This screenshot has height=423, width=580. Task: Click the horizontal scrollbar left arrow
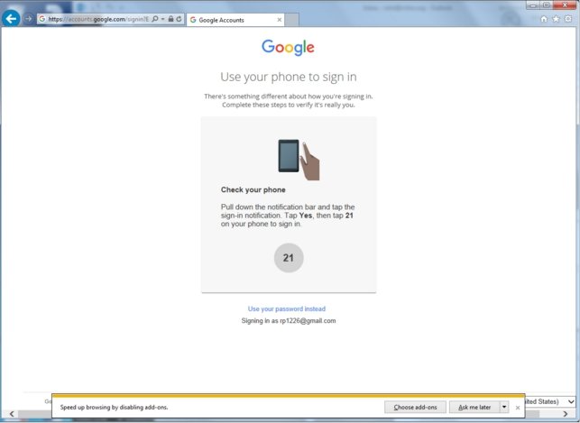pyautogui.click(x=12, y=414)
